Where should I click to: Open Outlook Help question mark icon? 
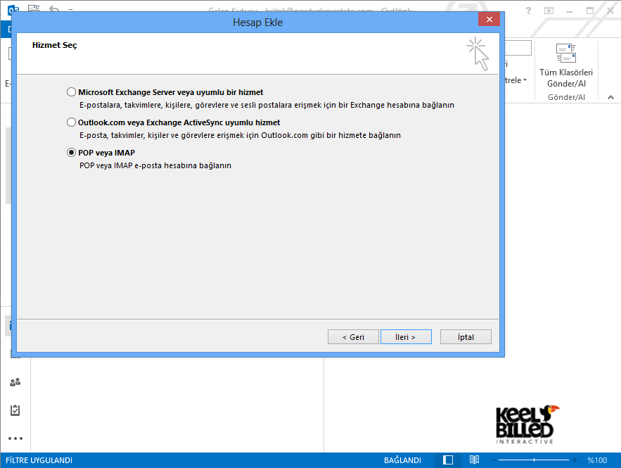[528, 11]
